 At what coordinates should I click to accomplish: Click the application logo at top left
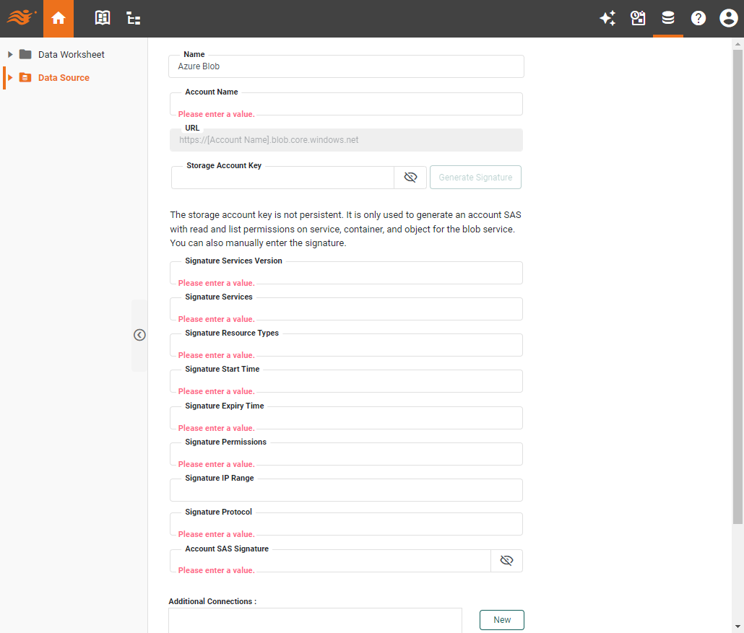pyautogui.click(x=20, y=18)
